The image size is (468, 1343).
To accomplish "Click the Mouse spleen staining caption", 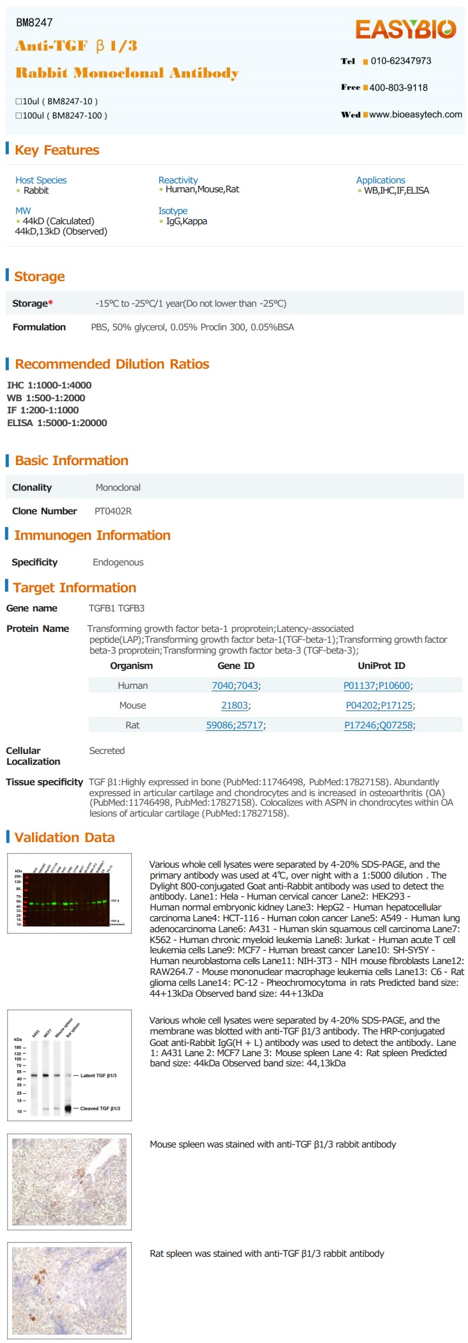I will 273,1144.
